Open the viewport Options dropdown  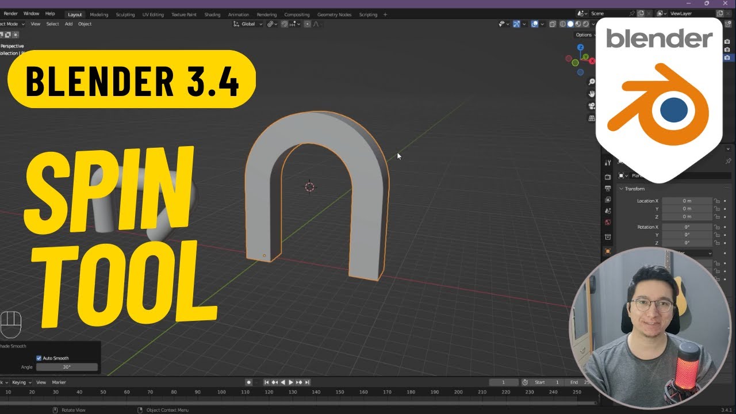pos(585,34)
